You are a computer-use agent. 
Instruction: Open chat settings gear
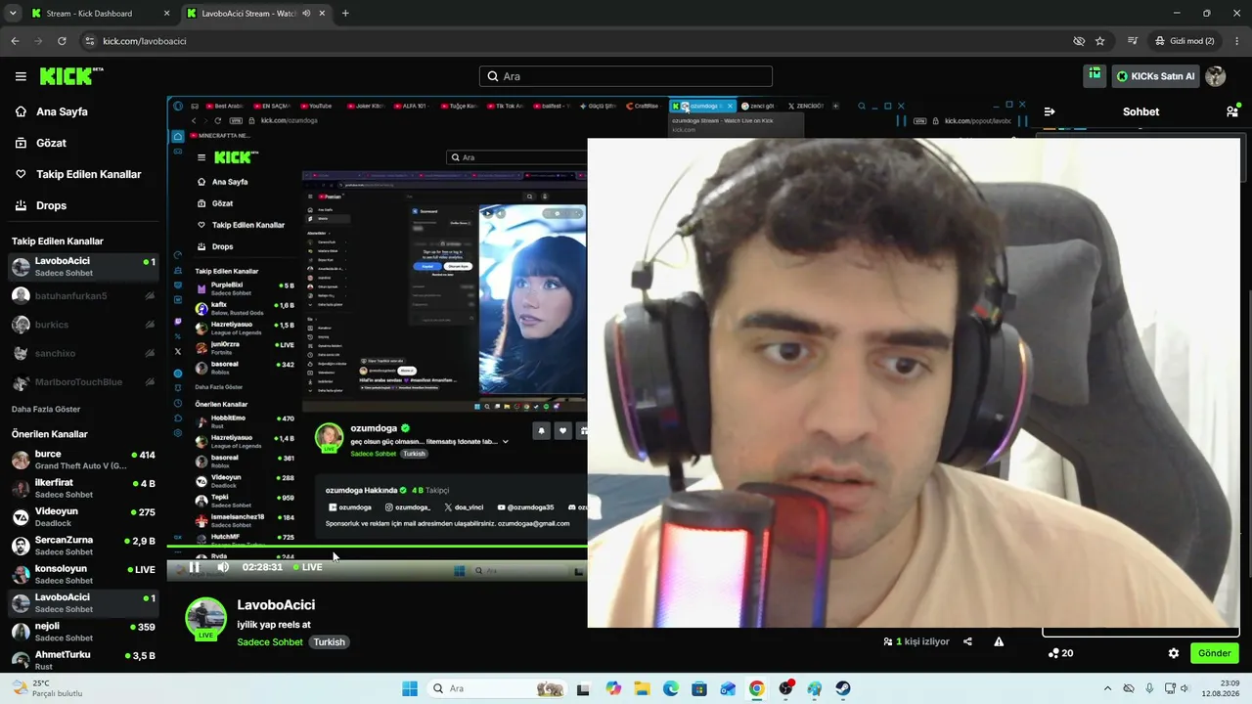click(1173, 653)
